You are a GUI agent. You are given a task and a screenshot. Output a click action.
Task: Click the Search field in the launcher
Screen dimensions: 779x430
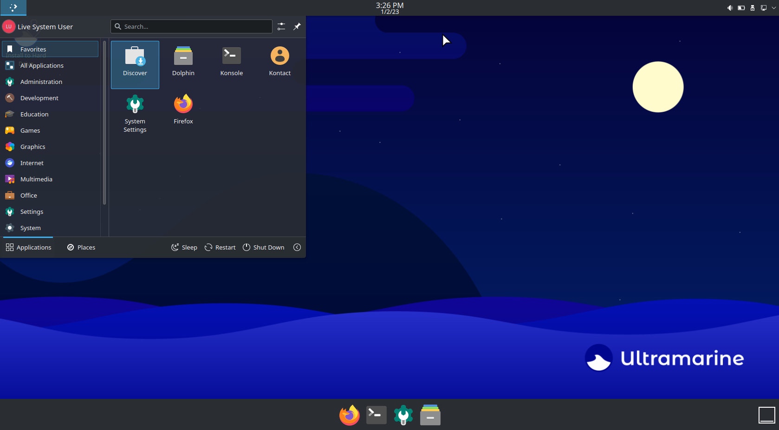coord(191,26)
